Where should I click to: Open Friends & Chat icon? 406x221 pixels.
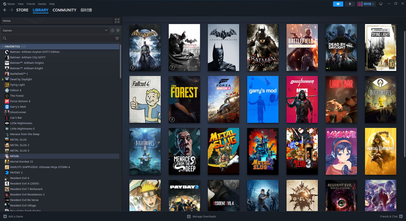click(x=401, y=217)
